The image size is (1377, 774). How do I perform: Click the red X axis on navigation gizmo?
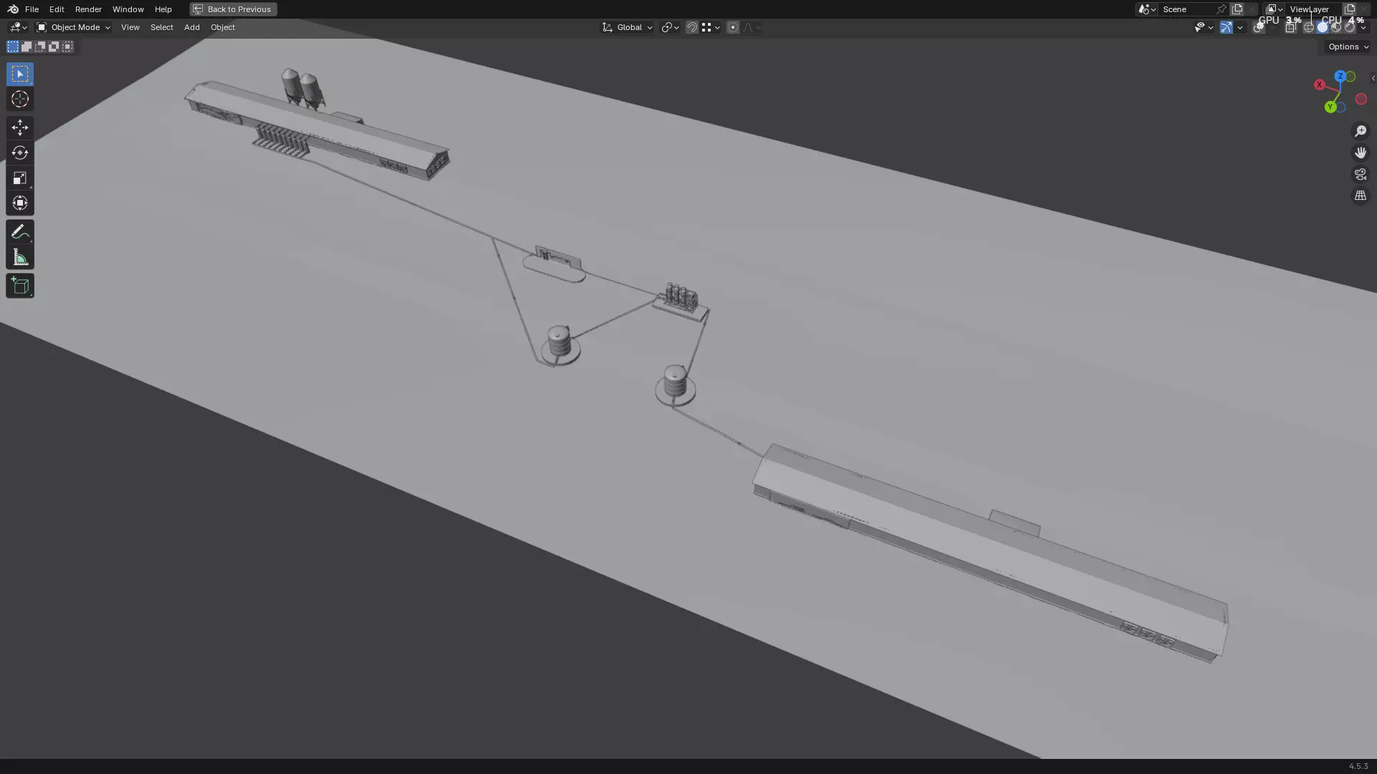(1319, 85)
